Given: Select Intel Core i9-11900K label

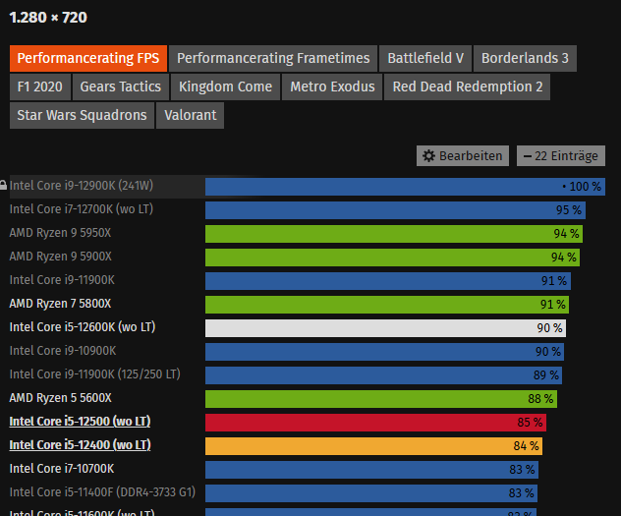Looking at the screenshot, I should point(62,280).
